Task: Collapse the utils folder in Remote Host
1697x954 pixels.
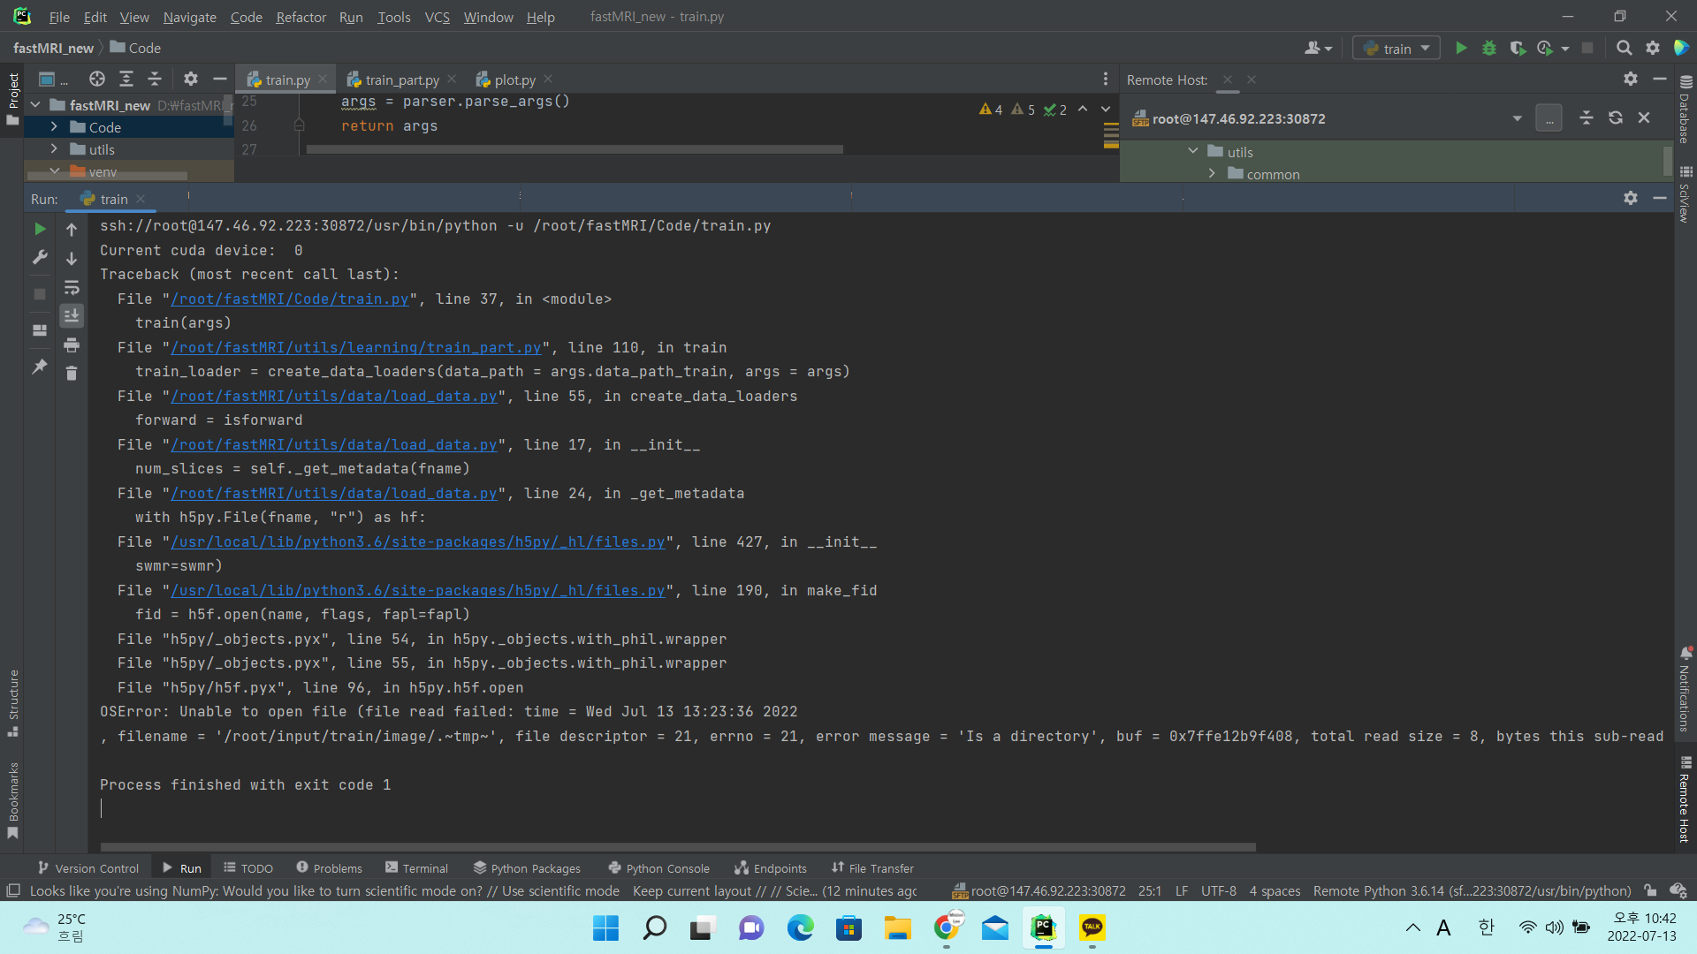Action: point(1193,150)
